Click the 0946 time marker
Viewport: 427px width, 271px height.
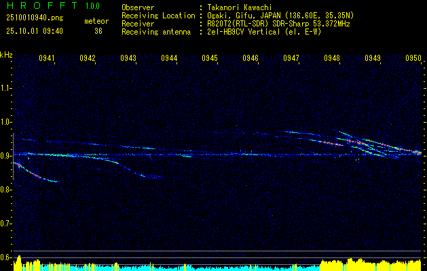tap(250, 58)
